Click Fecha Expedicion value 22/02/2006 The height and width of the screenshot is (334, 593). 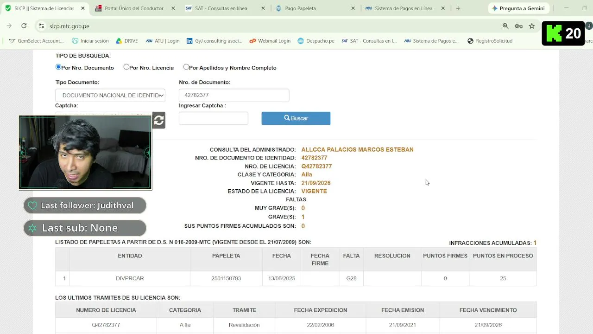[x=320, y=325]
